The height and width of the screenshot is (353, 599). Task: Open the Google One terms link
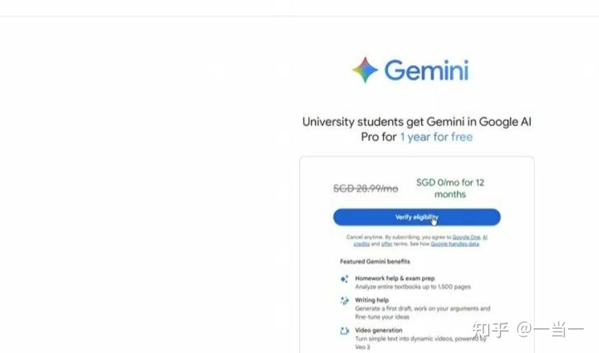466,237
